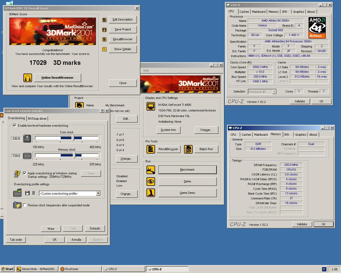
Task: Switch to NVStrap driver tab
Action: [37, 118]
